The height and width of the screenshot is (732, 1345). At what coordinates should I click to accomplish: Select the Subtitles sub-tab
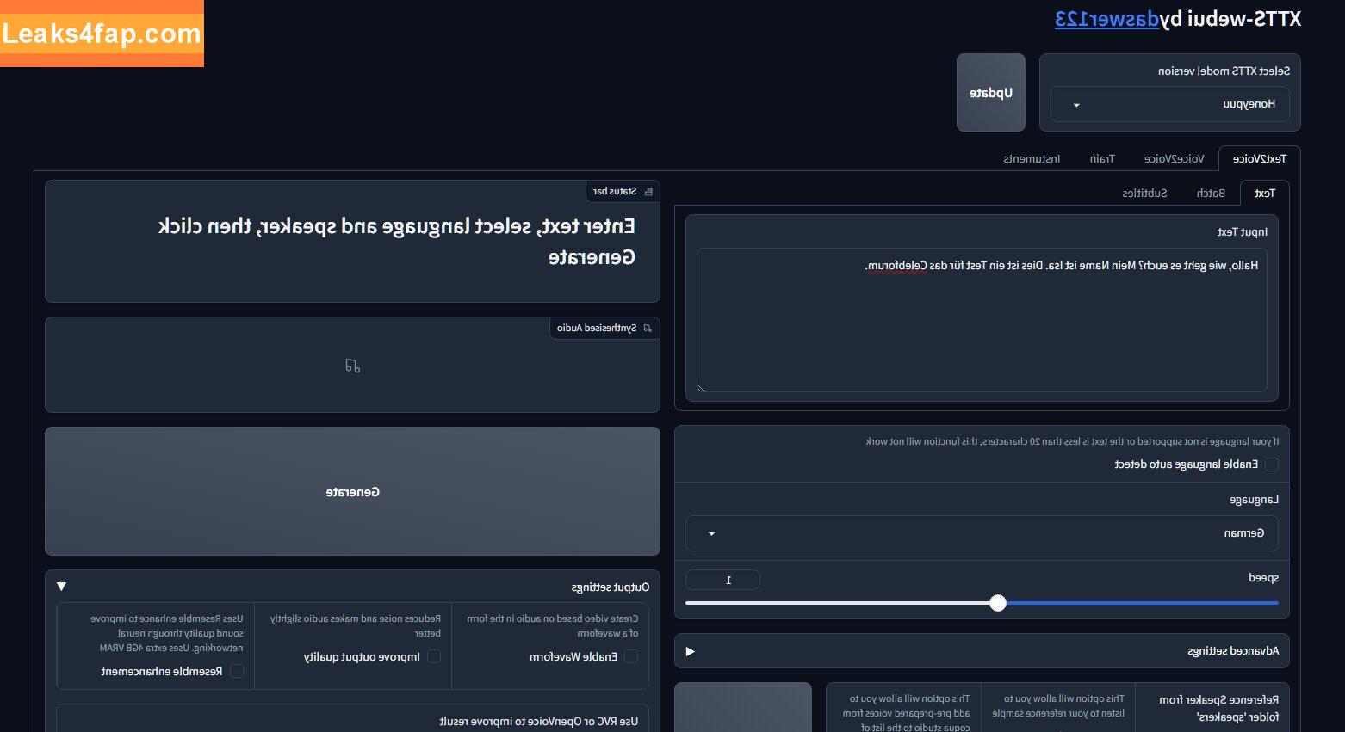click(1144, 193)
